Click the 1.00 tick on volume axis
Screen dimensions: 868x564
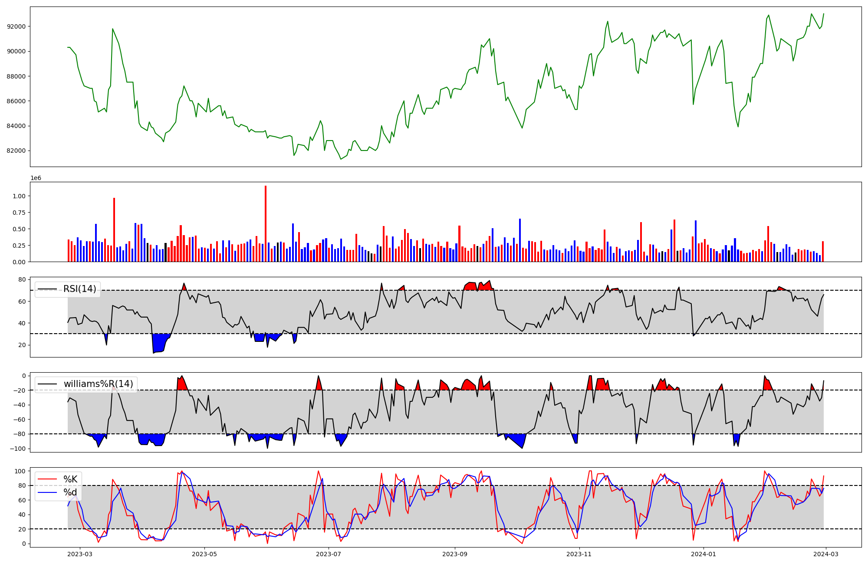pos(19,196)
